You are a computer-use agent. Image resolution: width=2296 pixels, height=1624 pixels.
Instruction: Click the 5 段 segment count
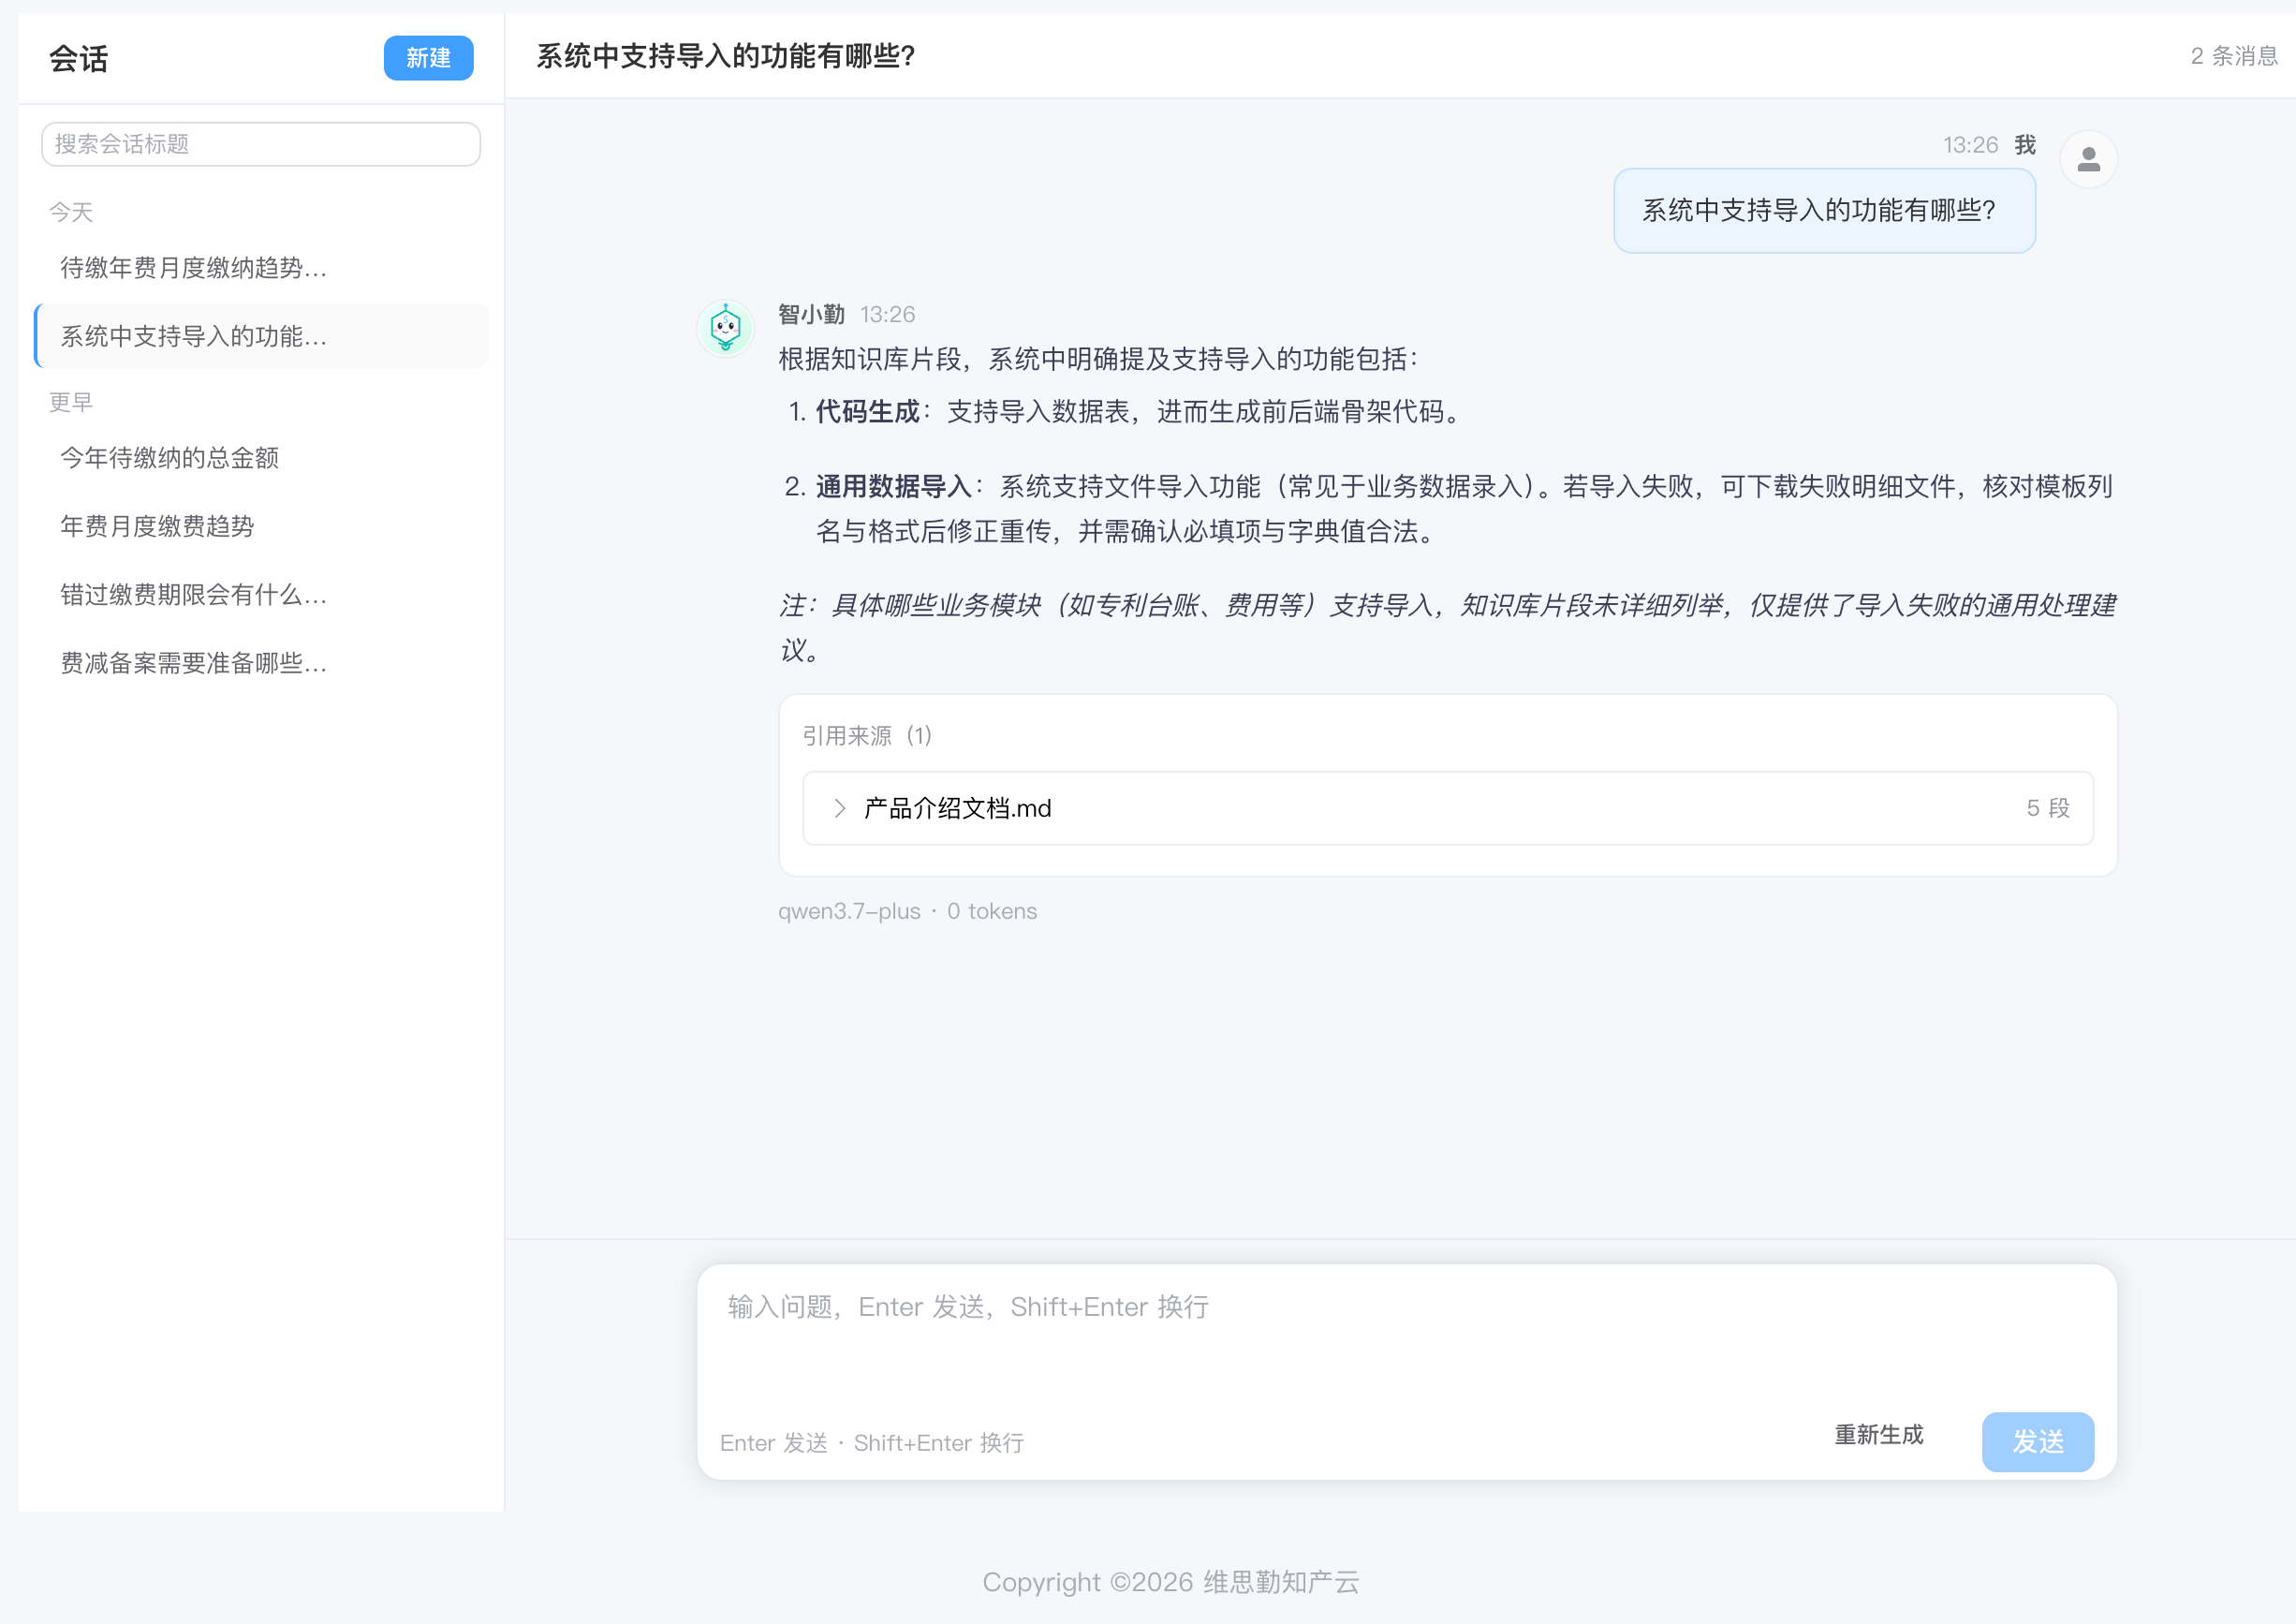[2047, 808]
